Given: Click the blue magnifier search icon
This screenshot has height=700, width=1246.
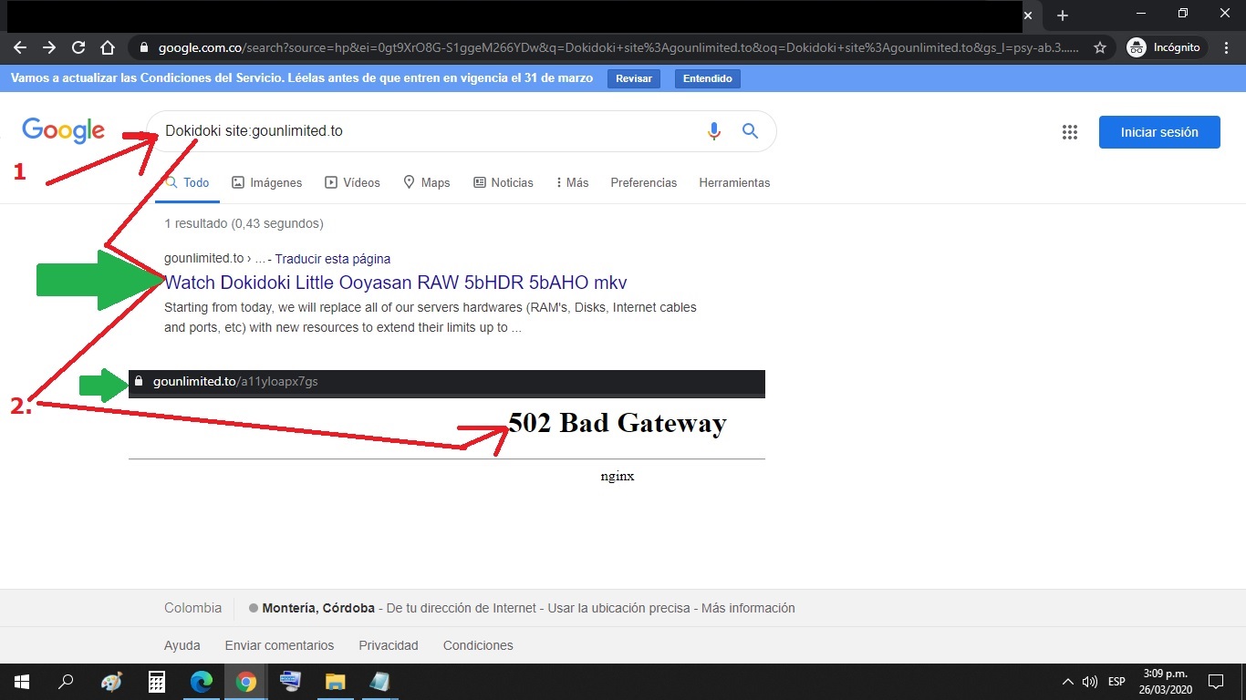Looking at the screenshot, I should click(750, 131).
